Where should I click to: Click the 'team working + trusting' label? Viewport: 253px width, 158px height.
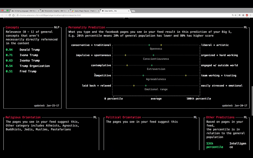point(218,75)
